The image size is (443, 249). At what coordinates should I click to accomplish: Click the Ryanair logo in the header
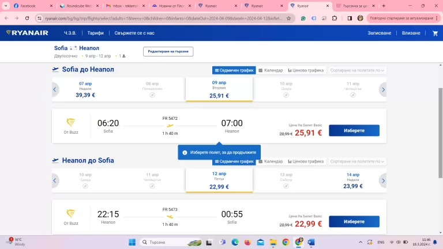28,33
